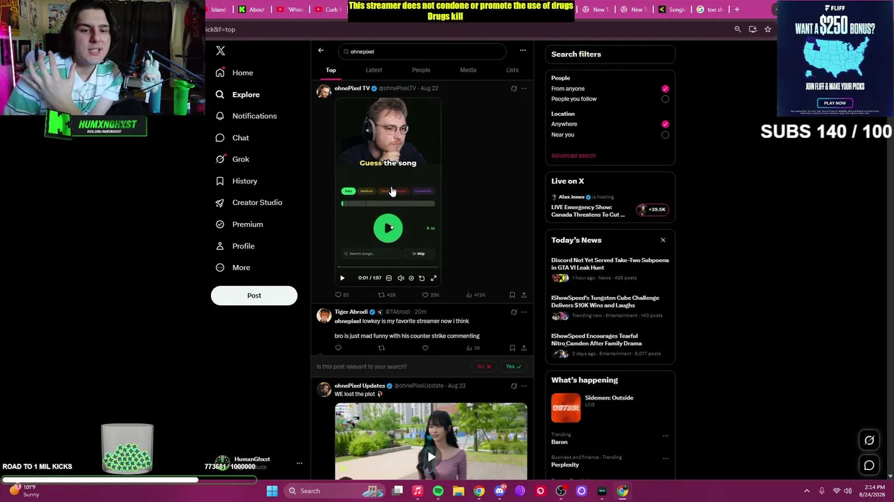Expand the video to fullscreen
The width and height of the screenshot is (894, 502).
click(x=434, y=278)
